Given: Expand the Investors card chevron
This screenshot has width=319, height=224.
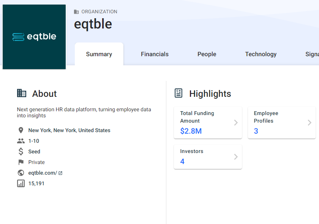Looking at the screenshot, I should coord(236,157).
